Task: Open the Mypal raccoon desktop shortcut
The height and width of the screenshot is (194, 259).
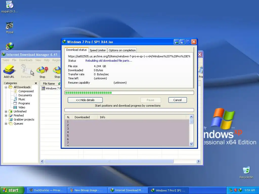Action: [x=10, y=28]
